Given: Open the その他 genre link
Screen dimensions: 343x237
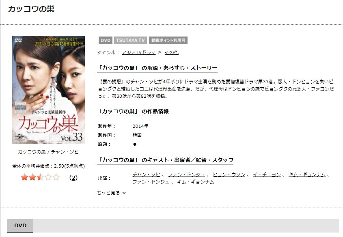Looking at the screenshot, I should 171,52.
